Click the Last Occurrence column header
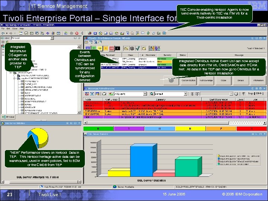Viewport: 268px width, 201px height. click(x=218, y=99)
